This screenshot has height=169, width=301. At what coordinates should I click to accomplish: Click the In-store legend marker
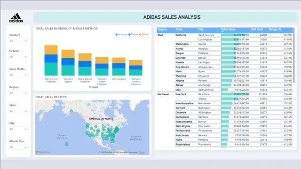pyautogui.click(x=116, y=34)
